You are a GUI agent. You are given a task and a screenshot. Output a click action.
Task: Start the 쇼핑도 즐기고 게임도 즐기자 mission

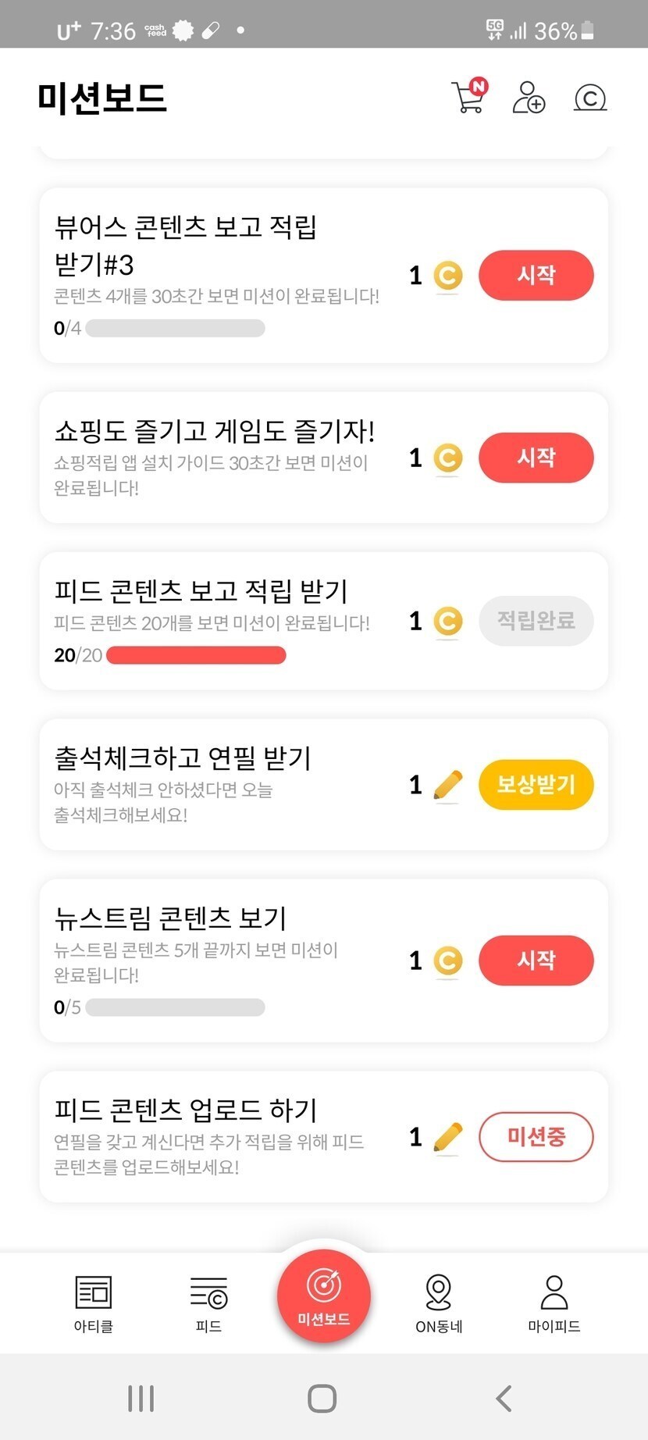536,458
